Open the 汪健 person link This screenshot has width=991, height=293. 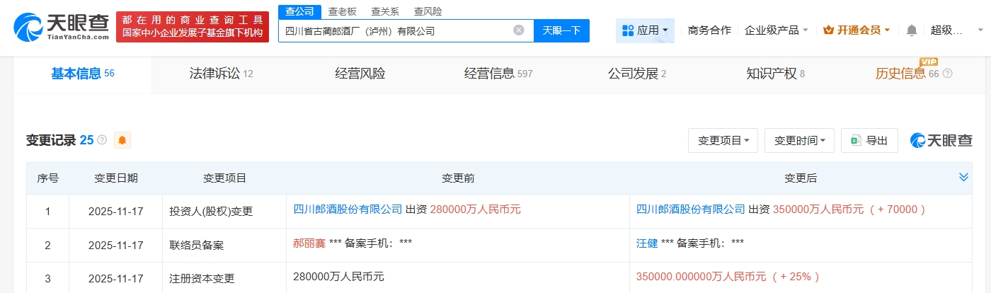(647, 243)
